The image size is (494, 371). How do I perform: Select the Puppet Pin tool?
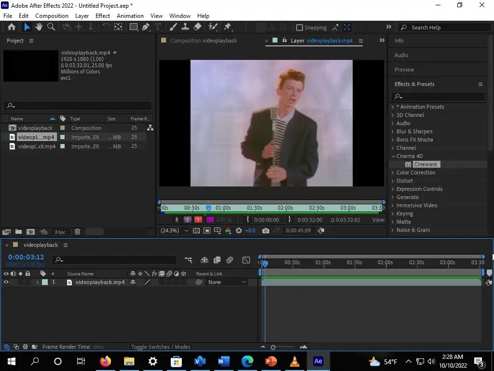point(228,27)
